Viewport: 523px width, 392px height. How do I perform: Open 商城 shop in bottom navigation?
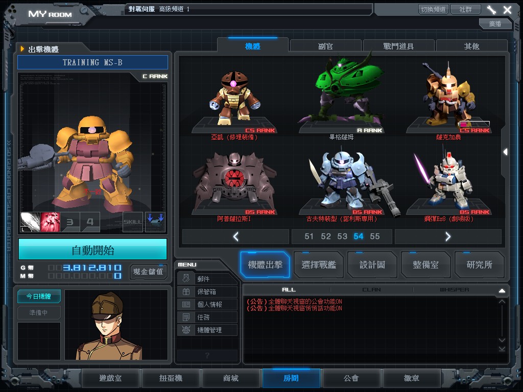point(231,378)
